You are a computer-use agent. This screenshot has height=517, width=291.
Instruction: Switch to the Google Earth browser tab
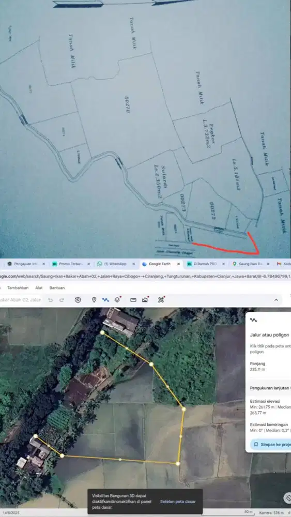point(160,264)
